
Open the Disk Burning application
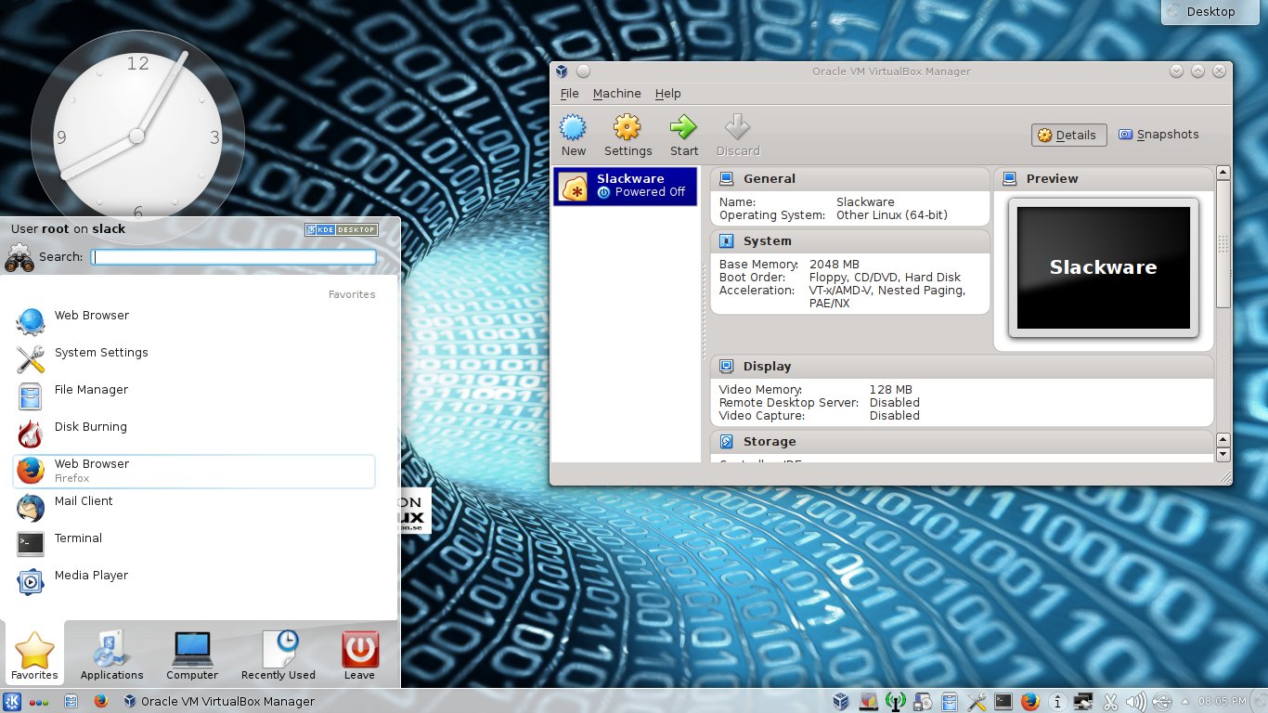pyautogui.click(x=90, y=427)
